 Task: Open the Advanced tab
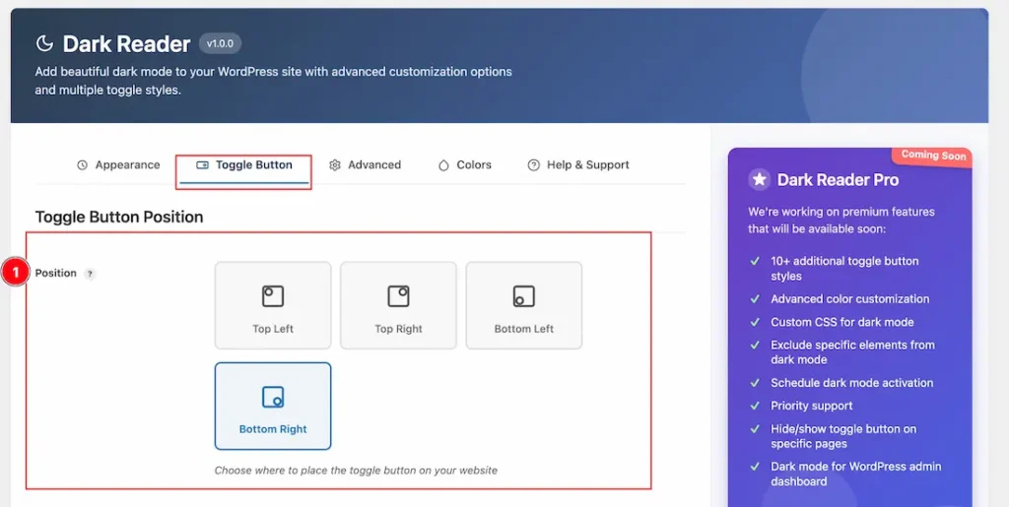point(365,165)
